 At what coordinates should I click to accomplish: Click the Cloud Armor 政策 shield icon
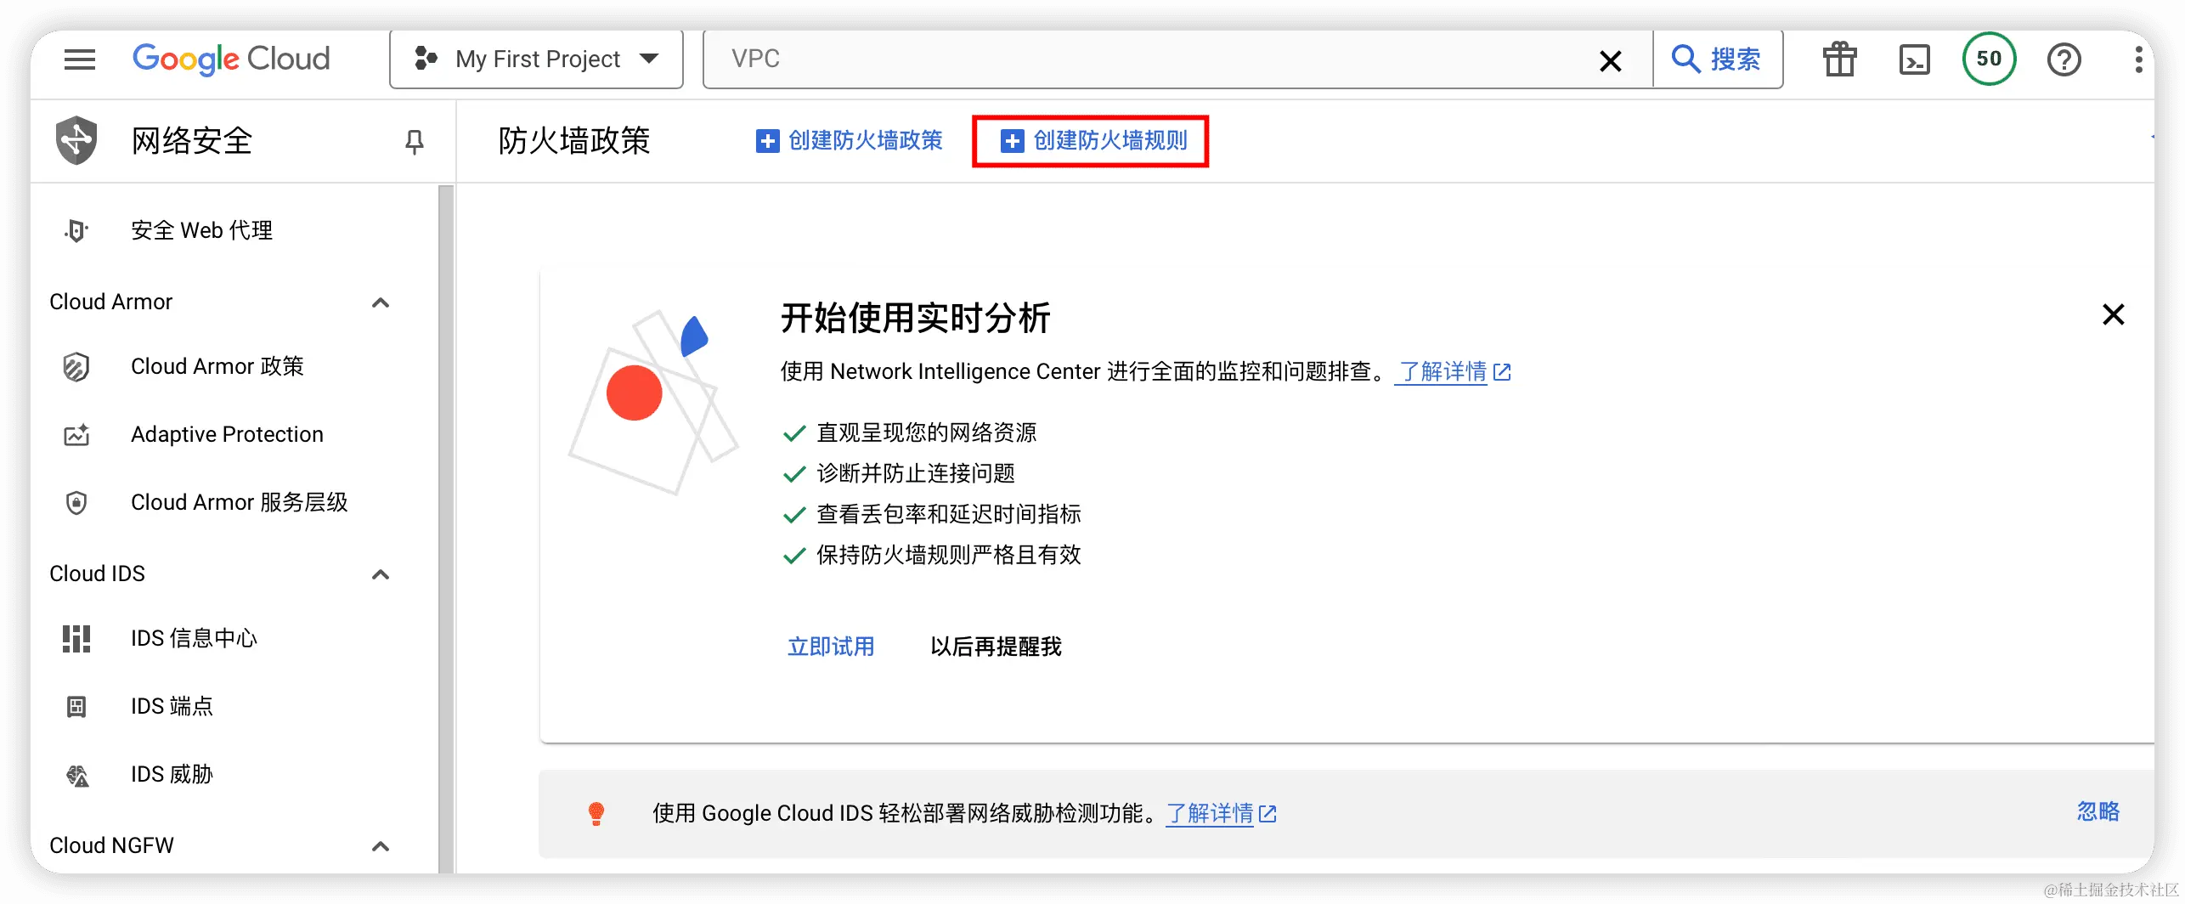pos(76,366)
